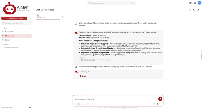Click the No shared projects yet text

[x=11, y=48]
